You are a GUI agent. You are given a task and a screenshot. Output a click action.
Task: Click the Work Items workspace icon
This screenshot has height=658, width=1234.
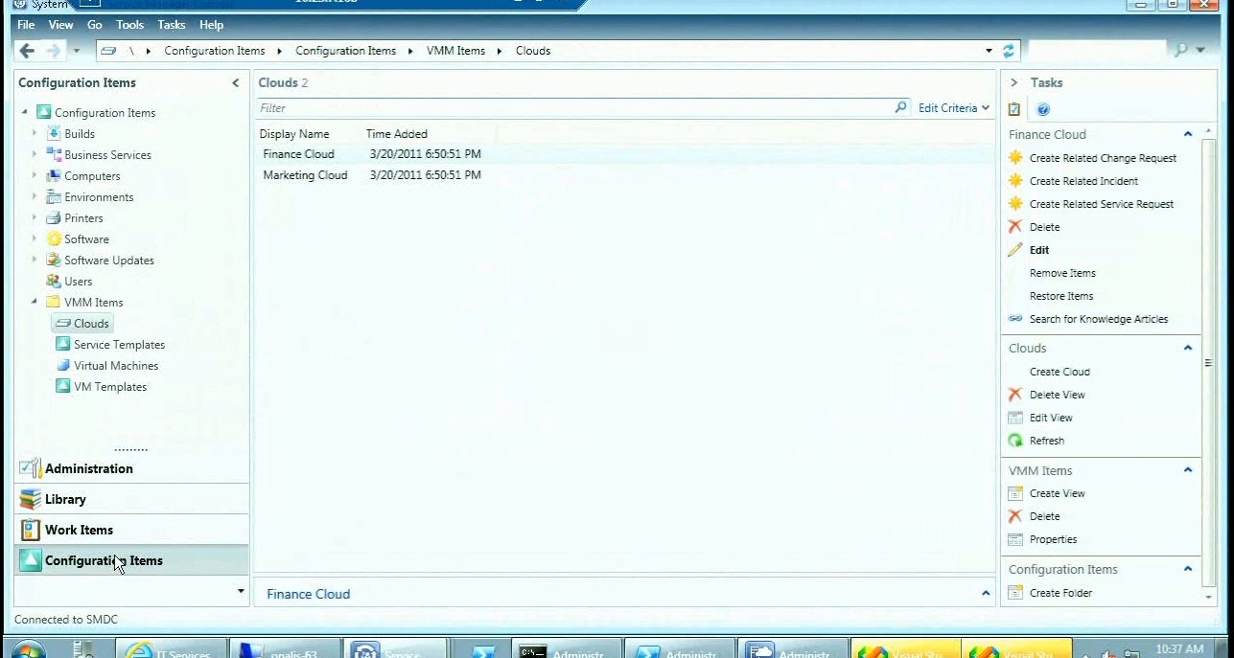point(31,530)
